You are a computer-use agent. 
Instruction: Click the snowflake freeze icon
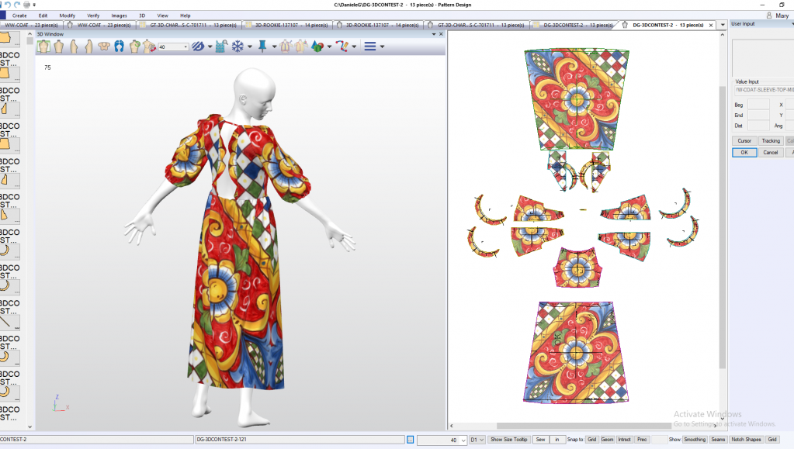coord(238,47)
